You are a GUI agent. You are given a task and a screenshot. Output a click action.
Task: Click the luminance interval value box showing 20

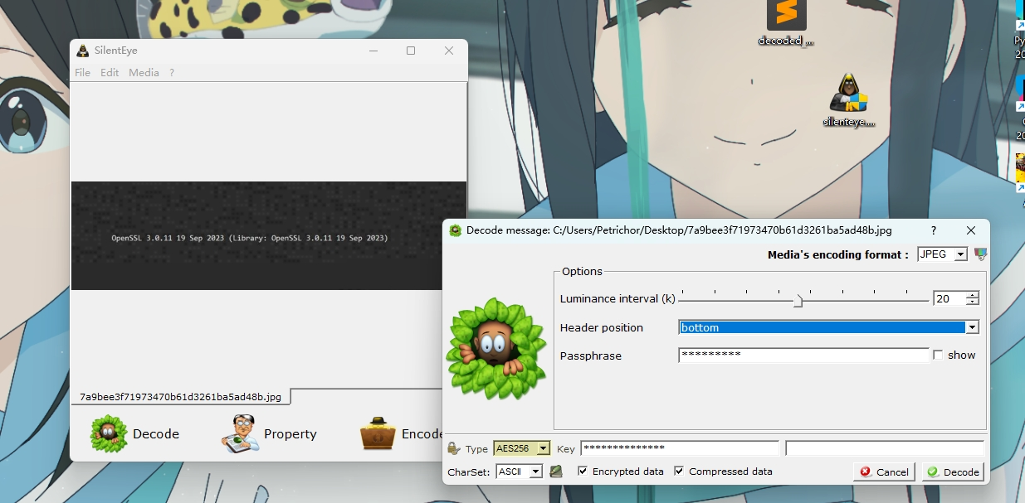949,299
